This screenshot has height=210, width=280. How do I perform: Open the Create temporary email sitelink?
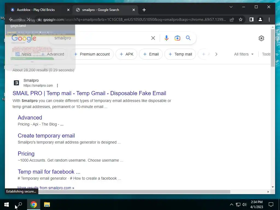(x=46, y=136)
